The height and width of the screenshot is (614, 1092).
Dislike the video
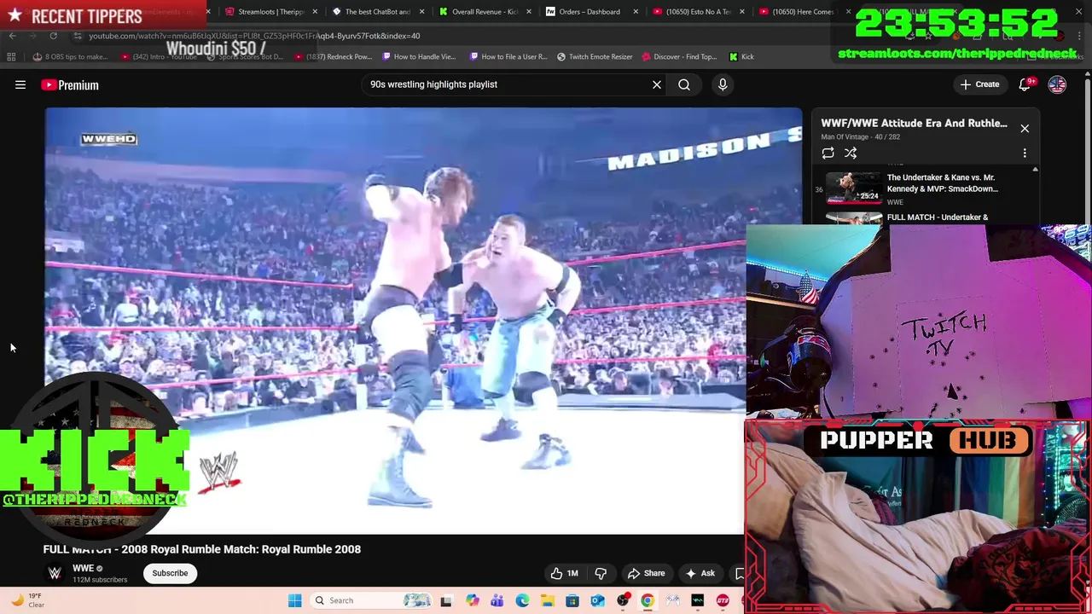click(601, 573)
